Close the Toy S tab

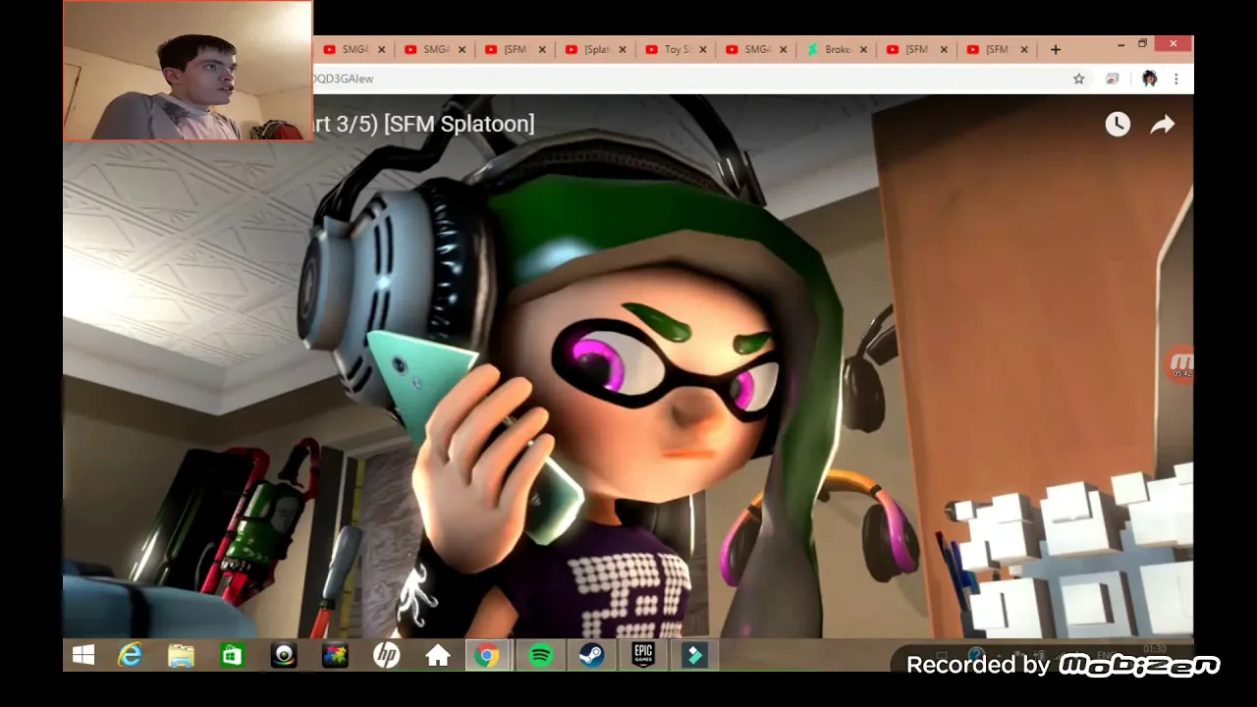point(703,49)
